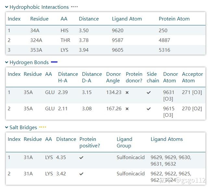The height and width of the screenshot is (190, 211).
Task: Click the Donor Angle column header
Action: tap(114, 77)
